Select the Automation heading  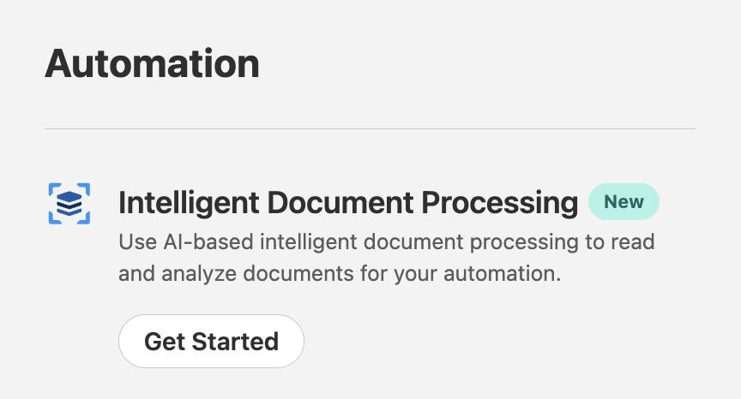point(152,64)
